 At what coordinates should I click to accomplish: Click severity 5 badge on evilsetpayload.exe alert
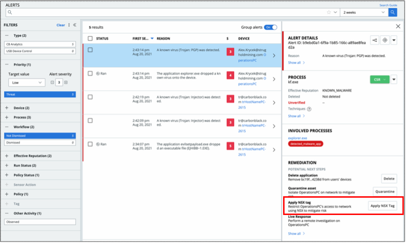point(230,146)
